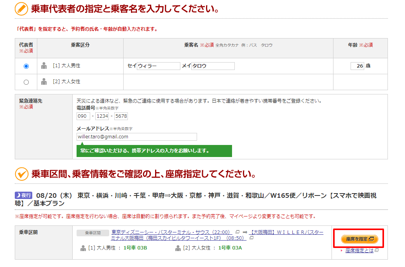Click the セイ surname field containing ウィラー
The width and height of the screenshot is (405, 267).
point(158,66)
